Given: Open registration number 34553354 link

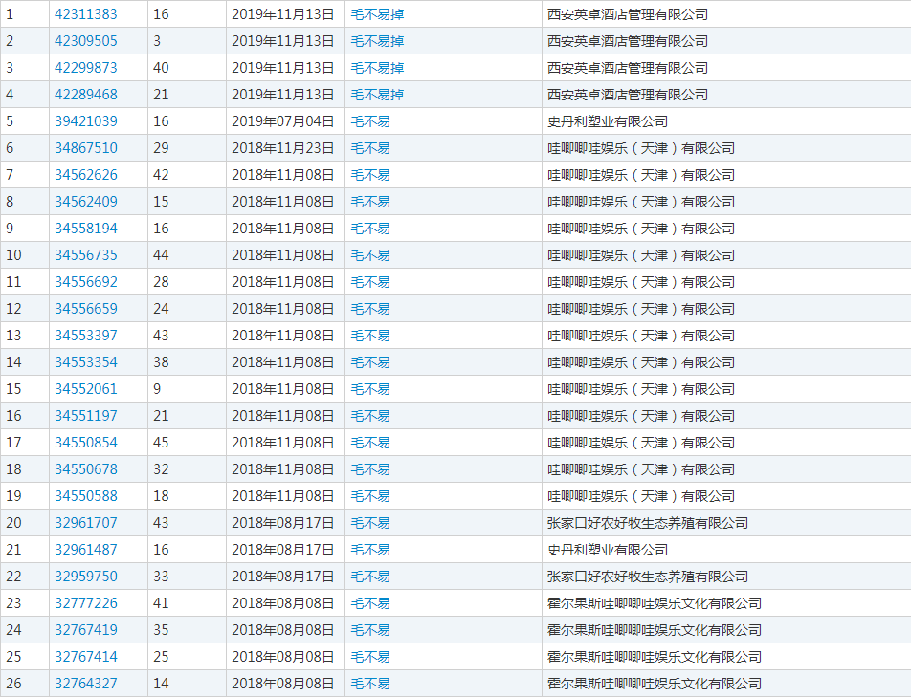Looking at the screenshot, I should pyautogui.click(x=86, y=362).
